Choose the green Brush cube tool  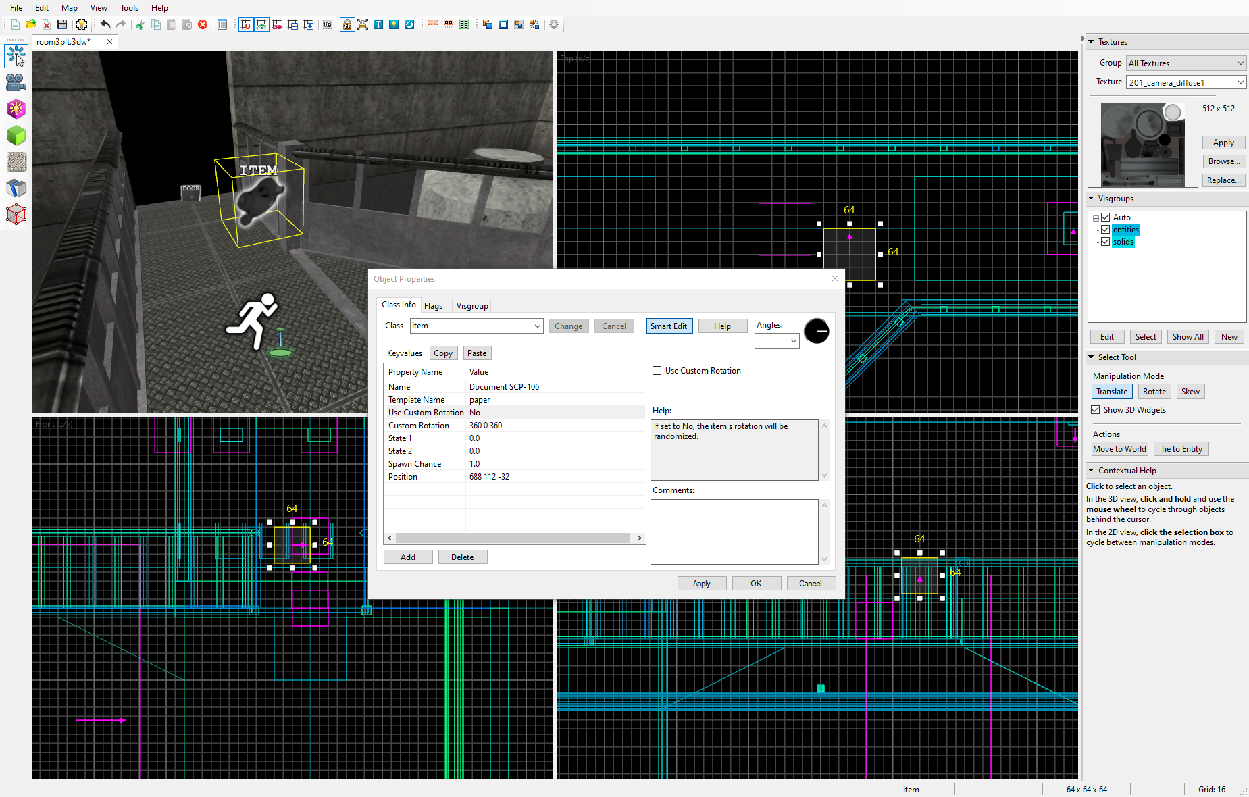[16, 136]
